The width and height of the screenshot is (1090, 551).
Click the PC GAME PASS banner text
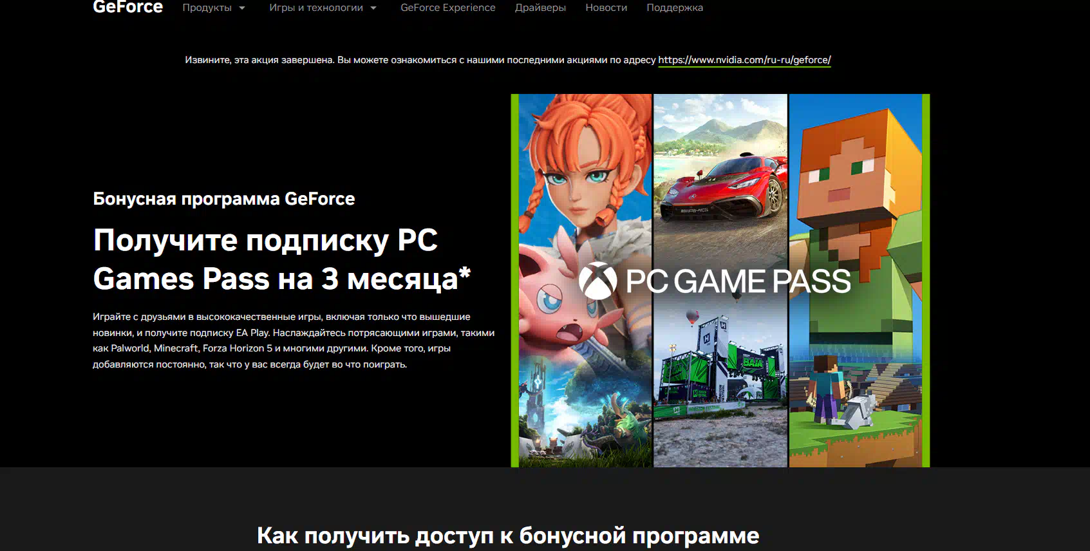coord(738,281)
